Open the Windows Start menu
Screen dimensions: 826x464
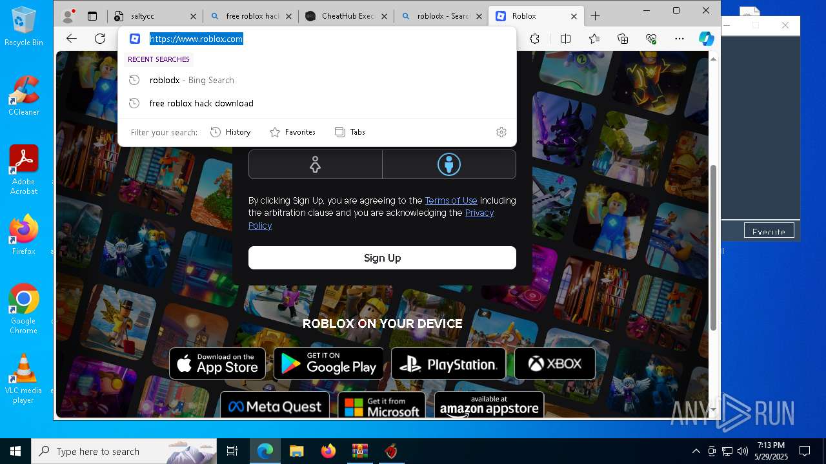tap(15, 451)
